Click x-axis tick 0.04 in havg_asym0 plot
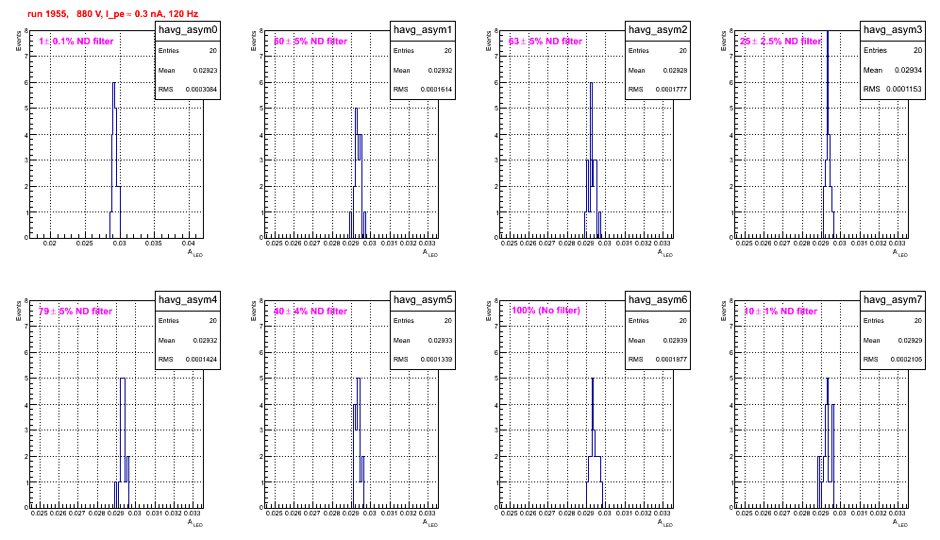 click(x=189, y=244)
